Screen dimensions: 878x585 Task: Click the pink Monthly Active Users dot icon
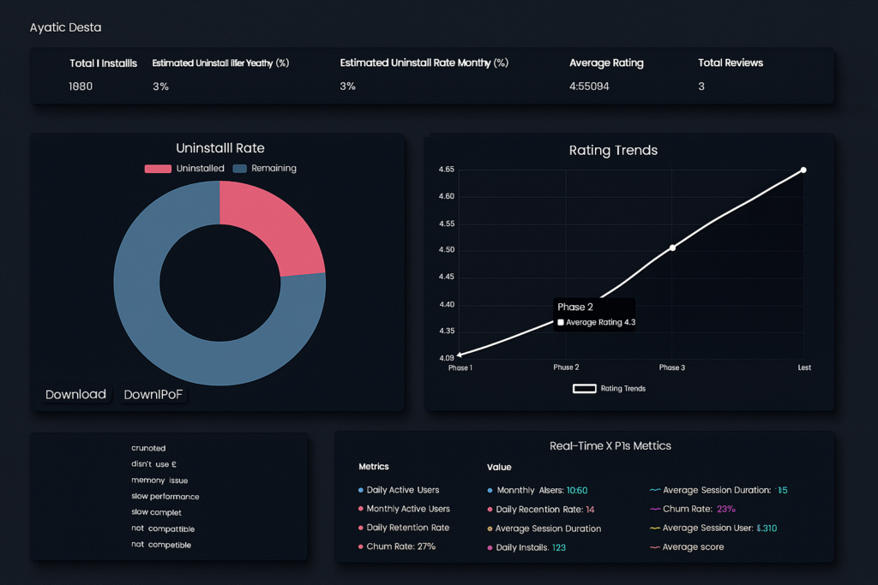pyautogui.click(x=360, y=509)
